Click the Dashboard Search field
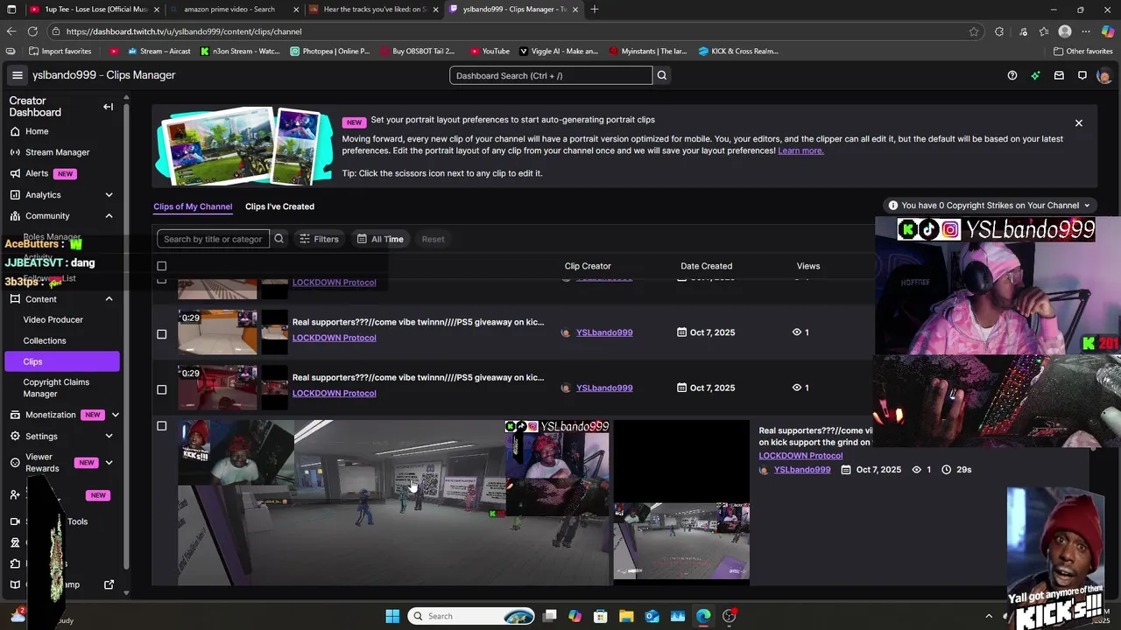The width and height of the screenshot is (1121, 630). point(551,75)
